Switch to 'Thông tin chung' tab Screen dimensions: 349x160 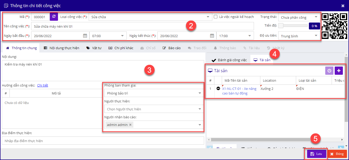pos(21,48)
